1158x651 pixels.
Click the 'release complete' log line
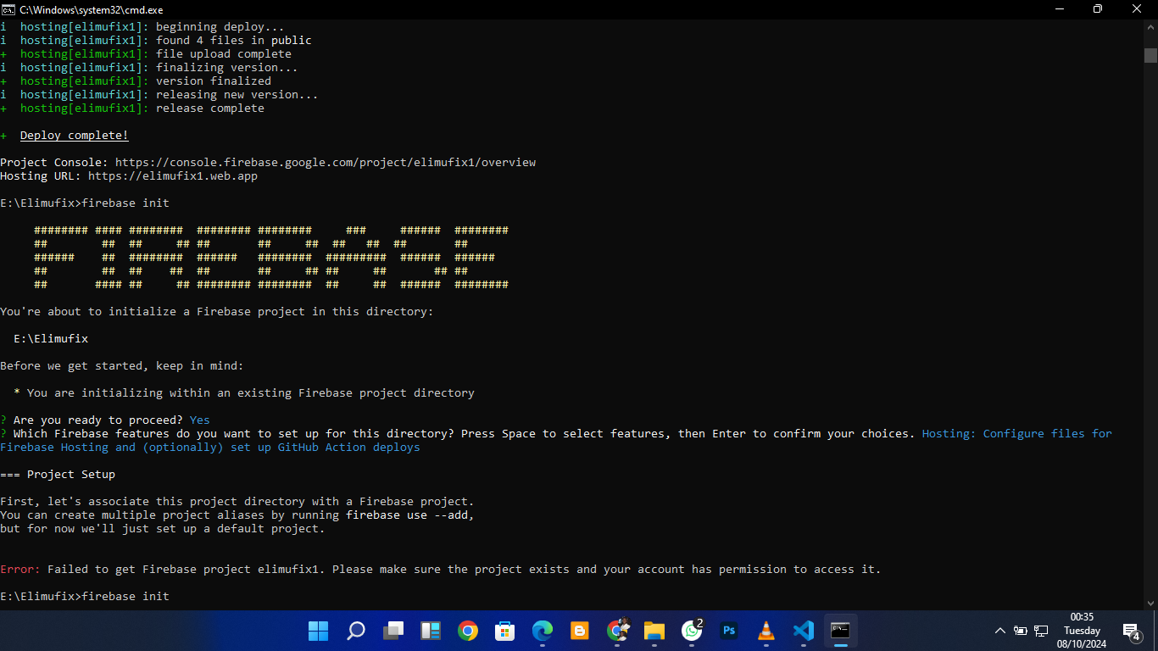[x=132, y=108]
